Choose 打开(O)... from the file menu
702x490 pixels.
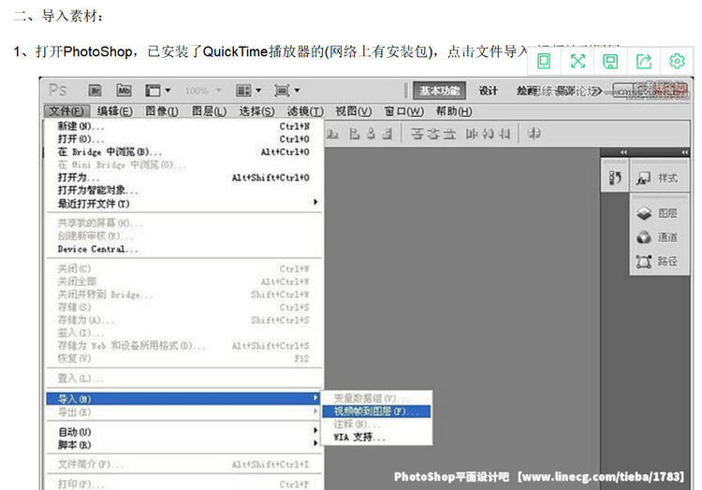183,139
